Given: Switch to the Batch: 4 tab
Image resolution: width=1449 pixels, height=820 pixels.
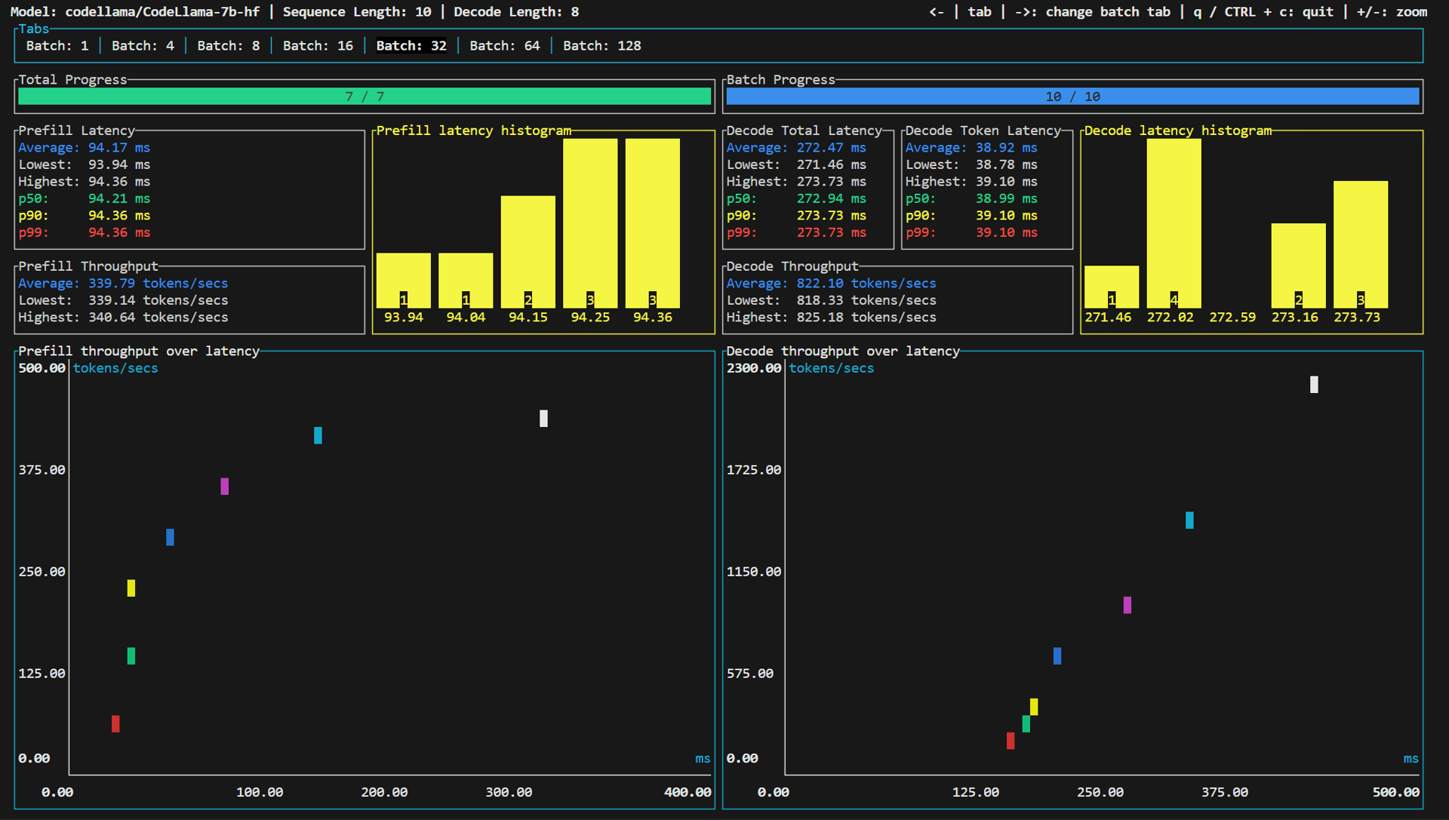Looking at the screenshot, I should [x=143, y=46].
